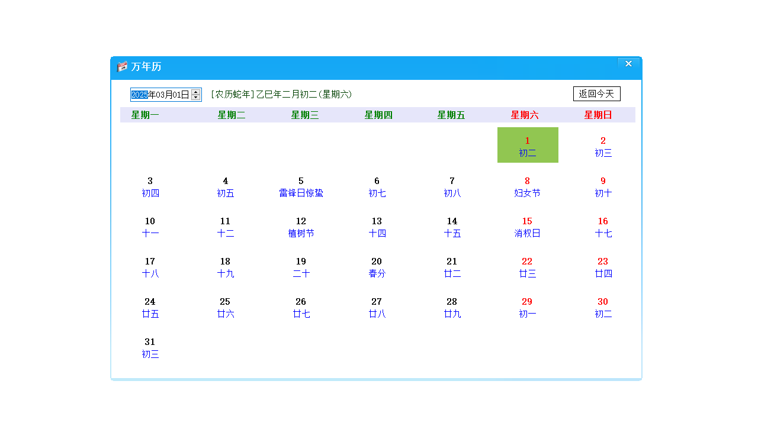Image resolution: width=758 pixels, height=426 pixels.
Task: Click 消权日 on March 15
Action: pos(527,233)
